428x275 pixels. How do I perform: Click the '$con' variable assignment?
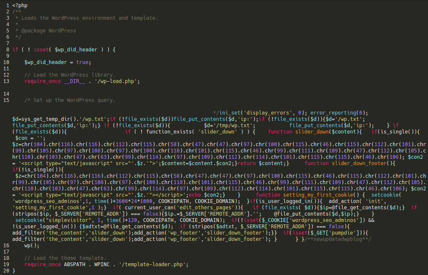coord(21,138)
